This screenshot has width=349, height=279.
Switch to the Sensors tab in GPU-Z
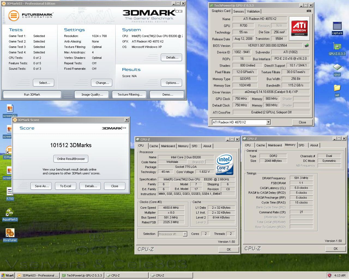coord(239,11)
